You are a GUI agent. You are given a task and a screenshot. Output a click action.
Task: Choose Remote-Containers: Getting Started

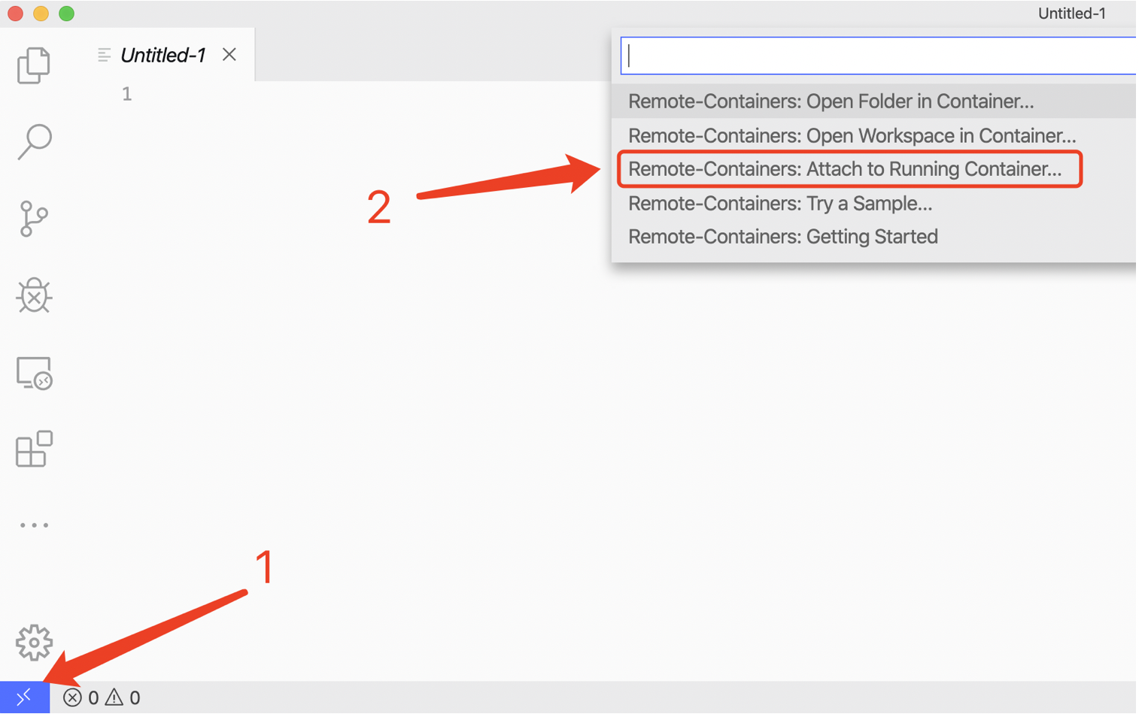click(x=873, y=237)
